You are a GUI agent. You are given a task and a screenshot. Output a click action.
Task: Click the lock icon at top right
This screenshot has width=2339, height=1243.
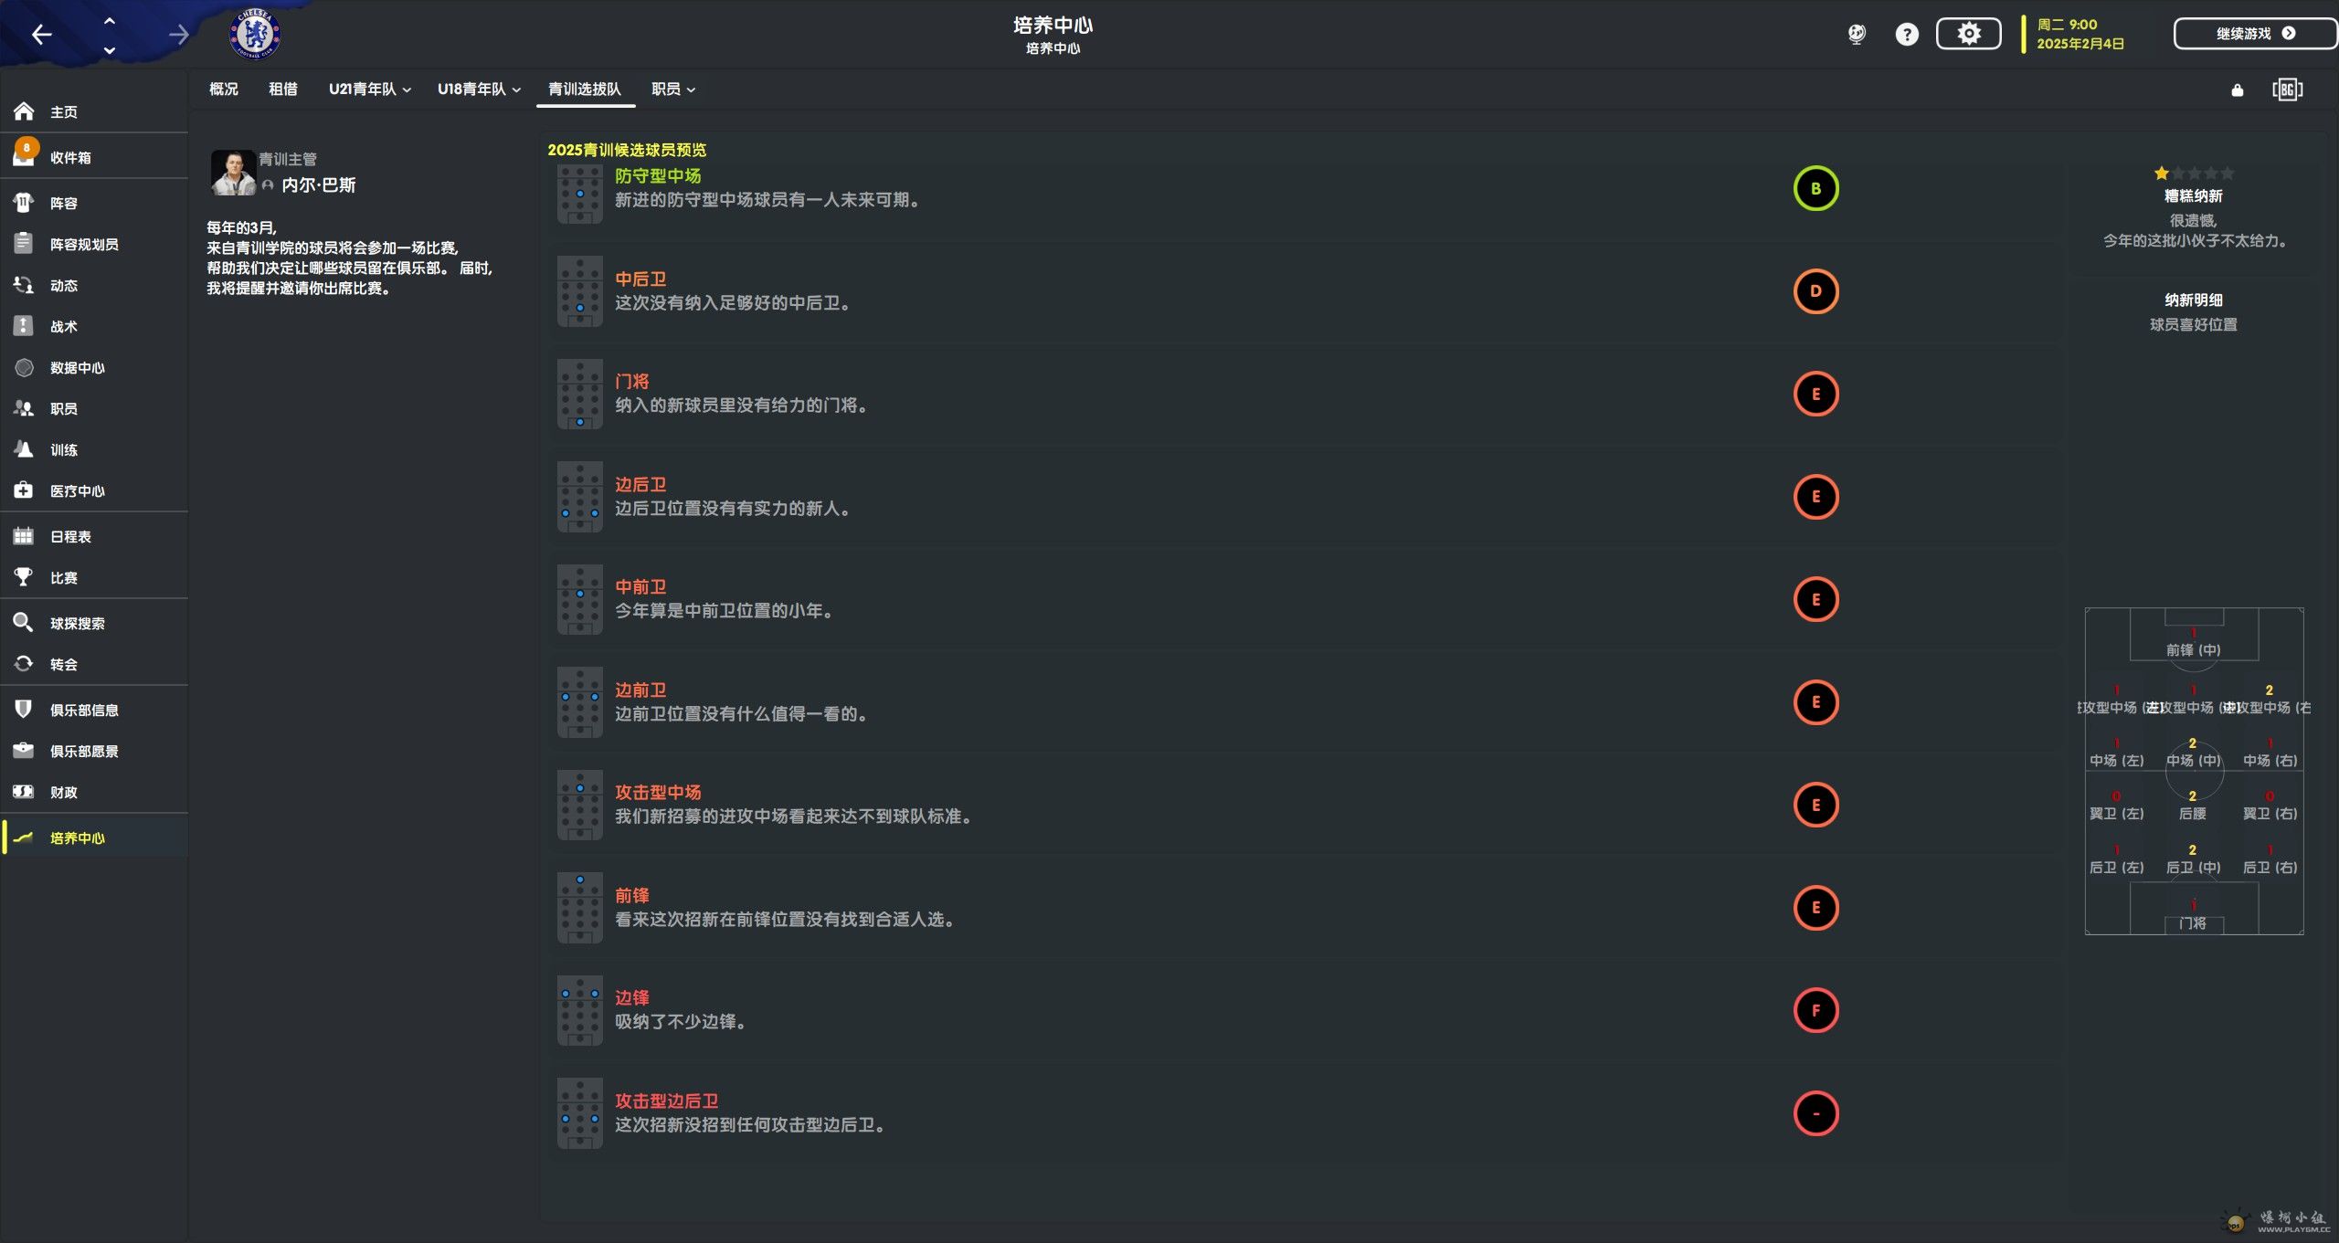click(x=2237, y=90)
